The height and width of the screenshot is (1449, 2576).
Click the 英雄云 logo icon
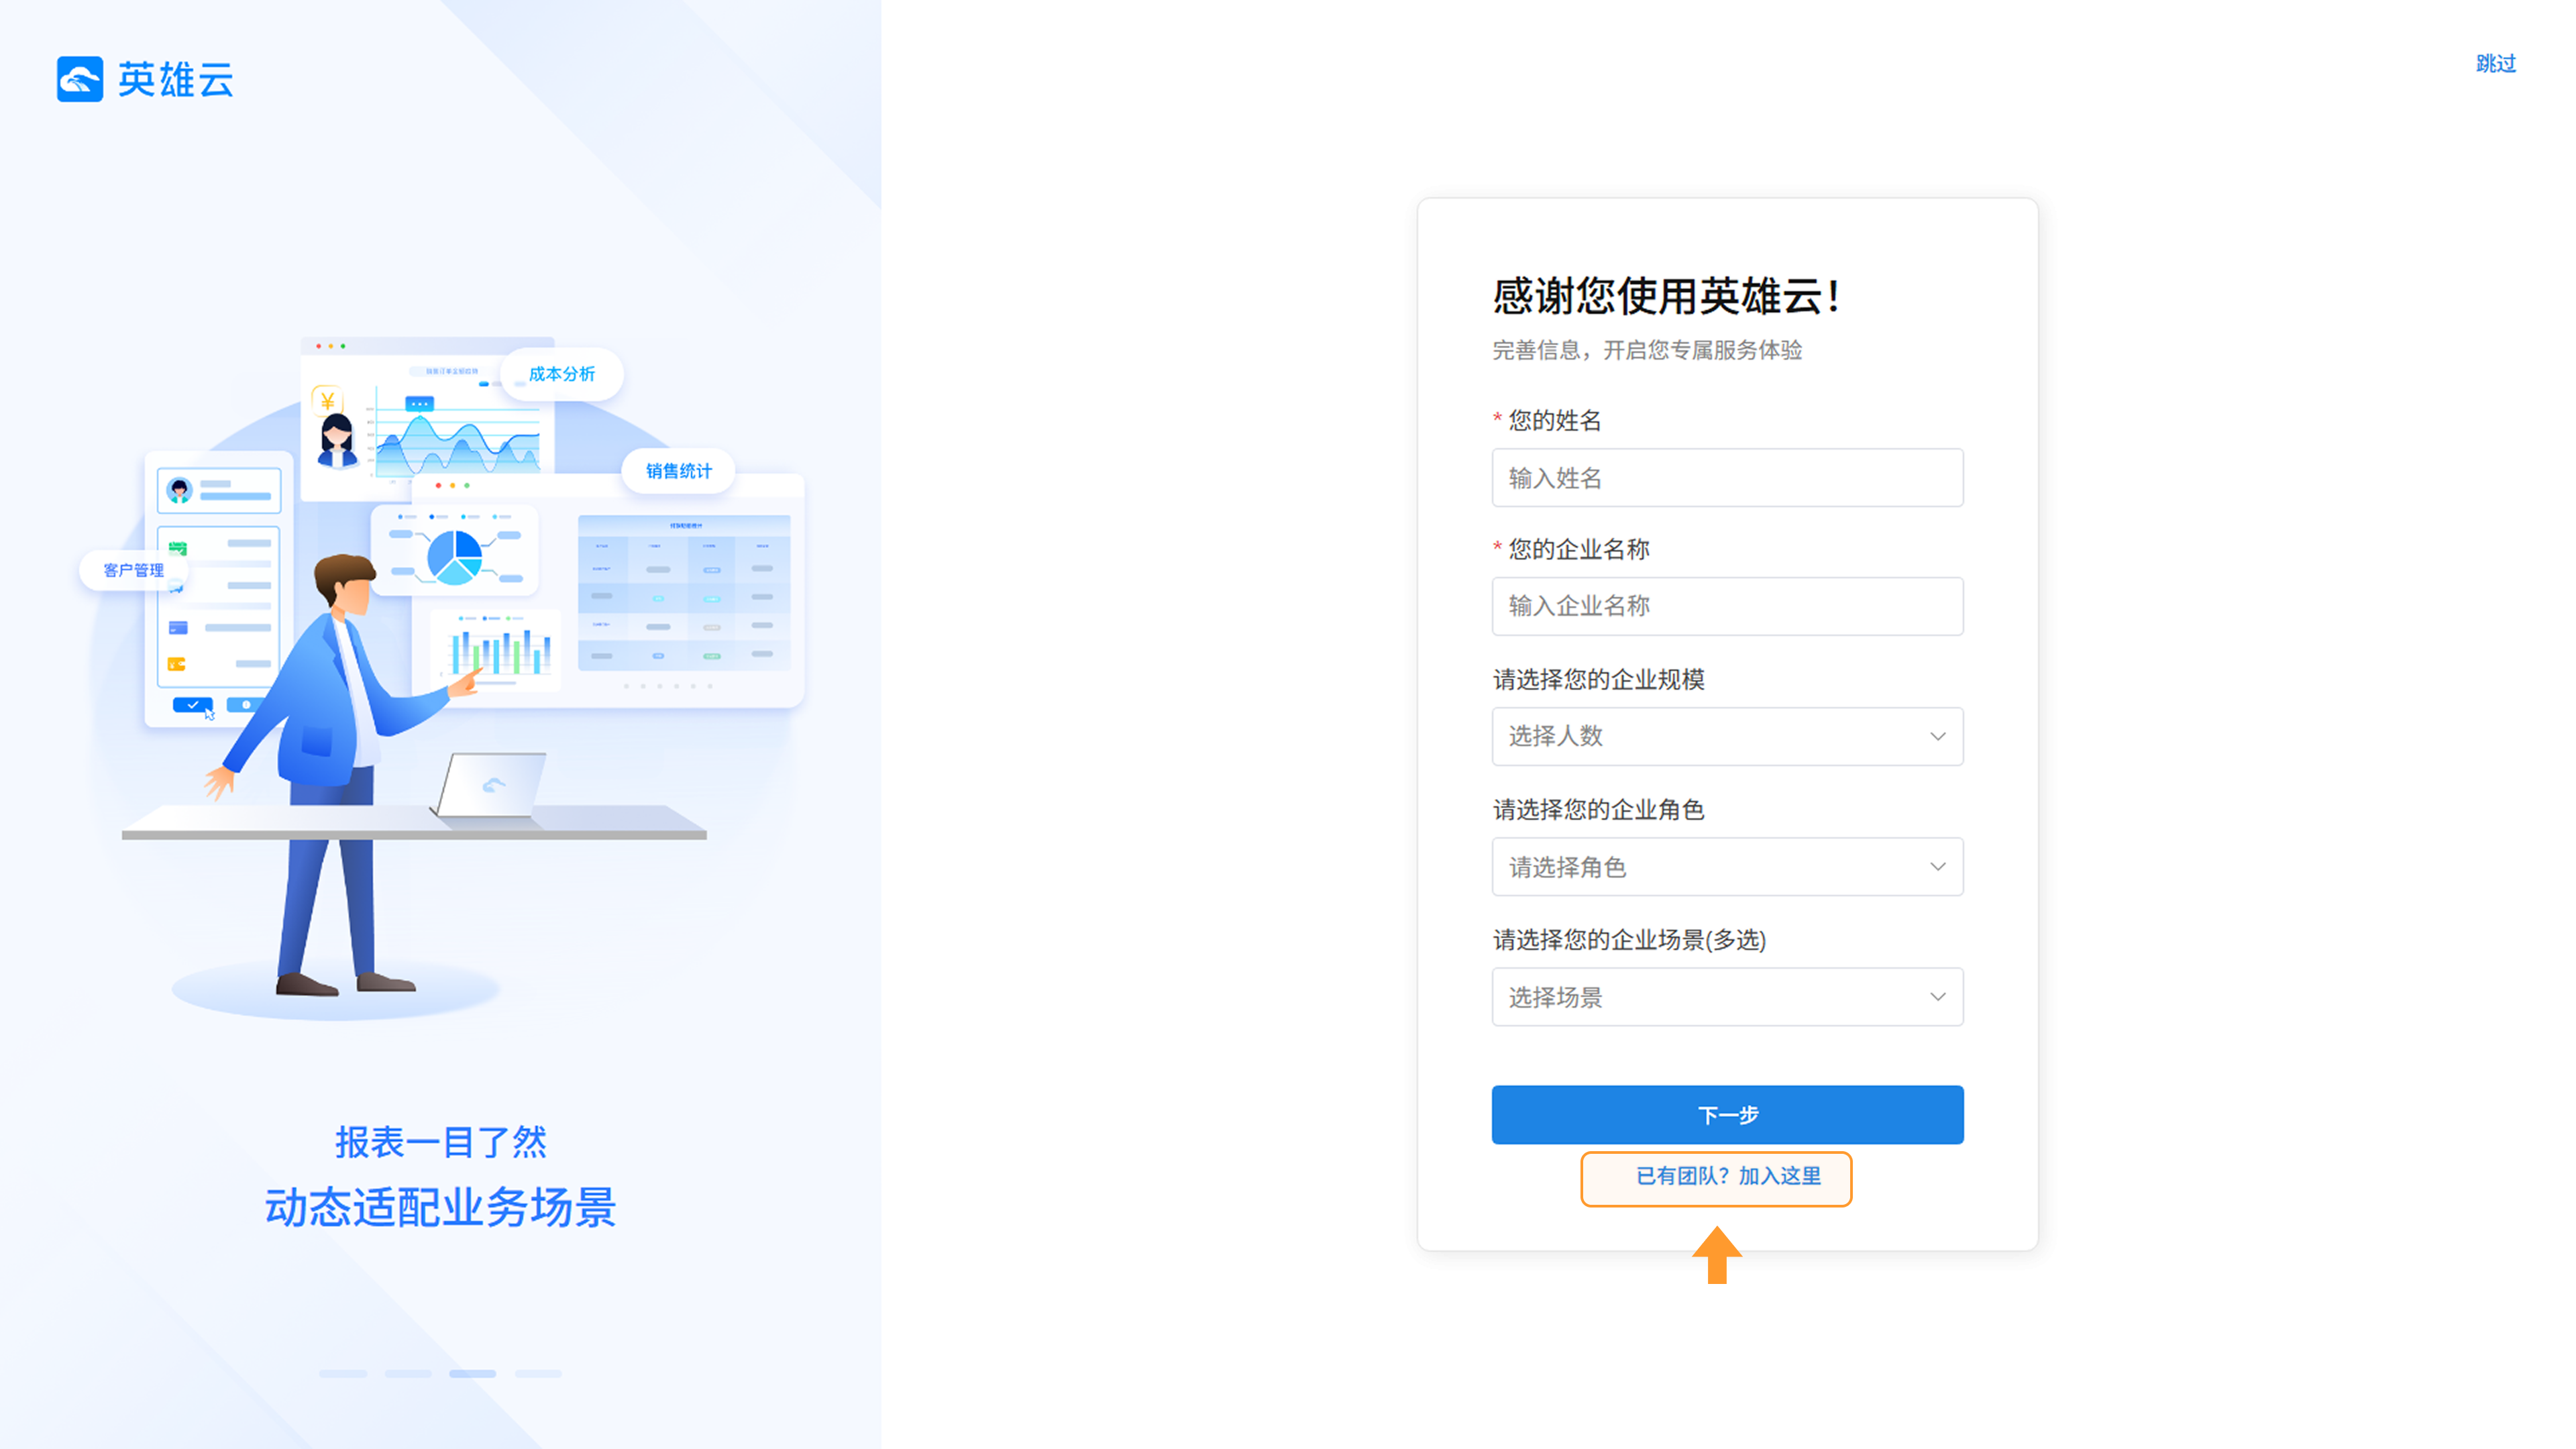coord(80,79)
